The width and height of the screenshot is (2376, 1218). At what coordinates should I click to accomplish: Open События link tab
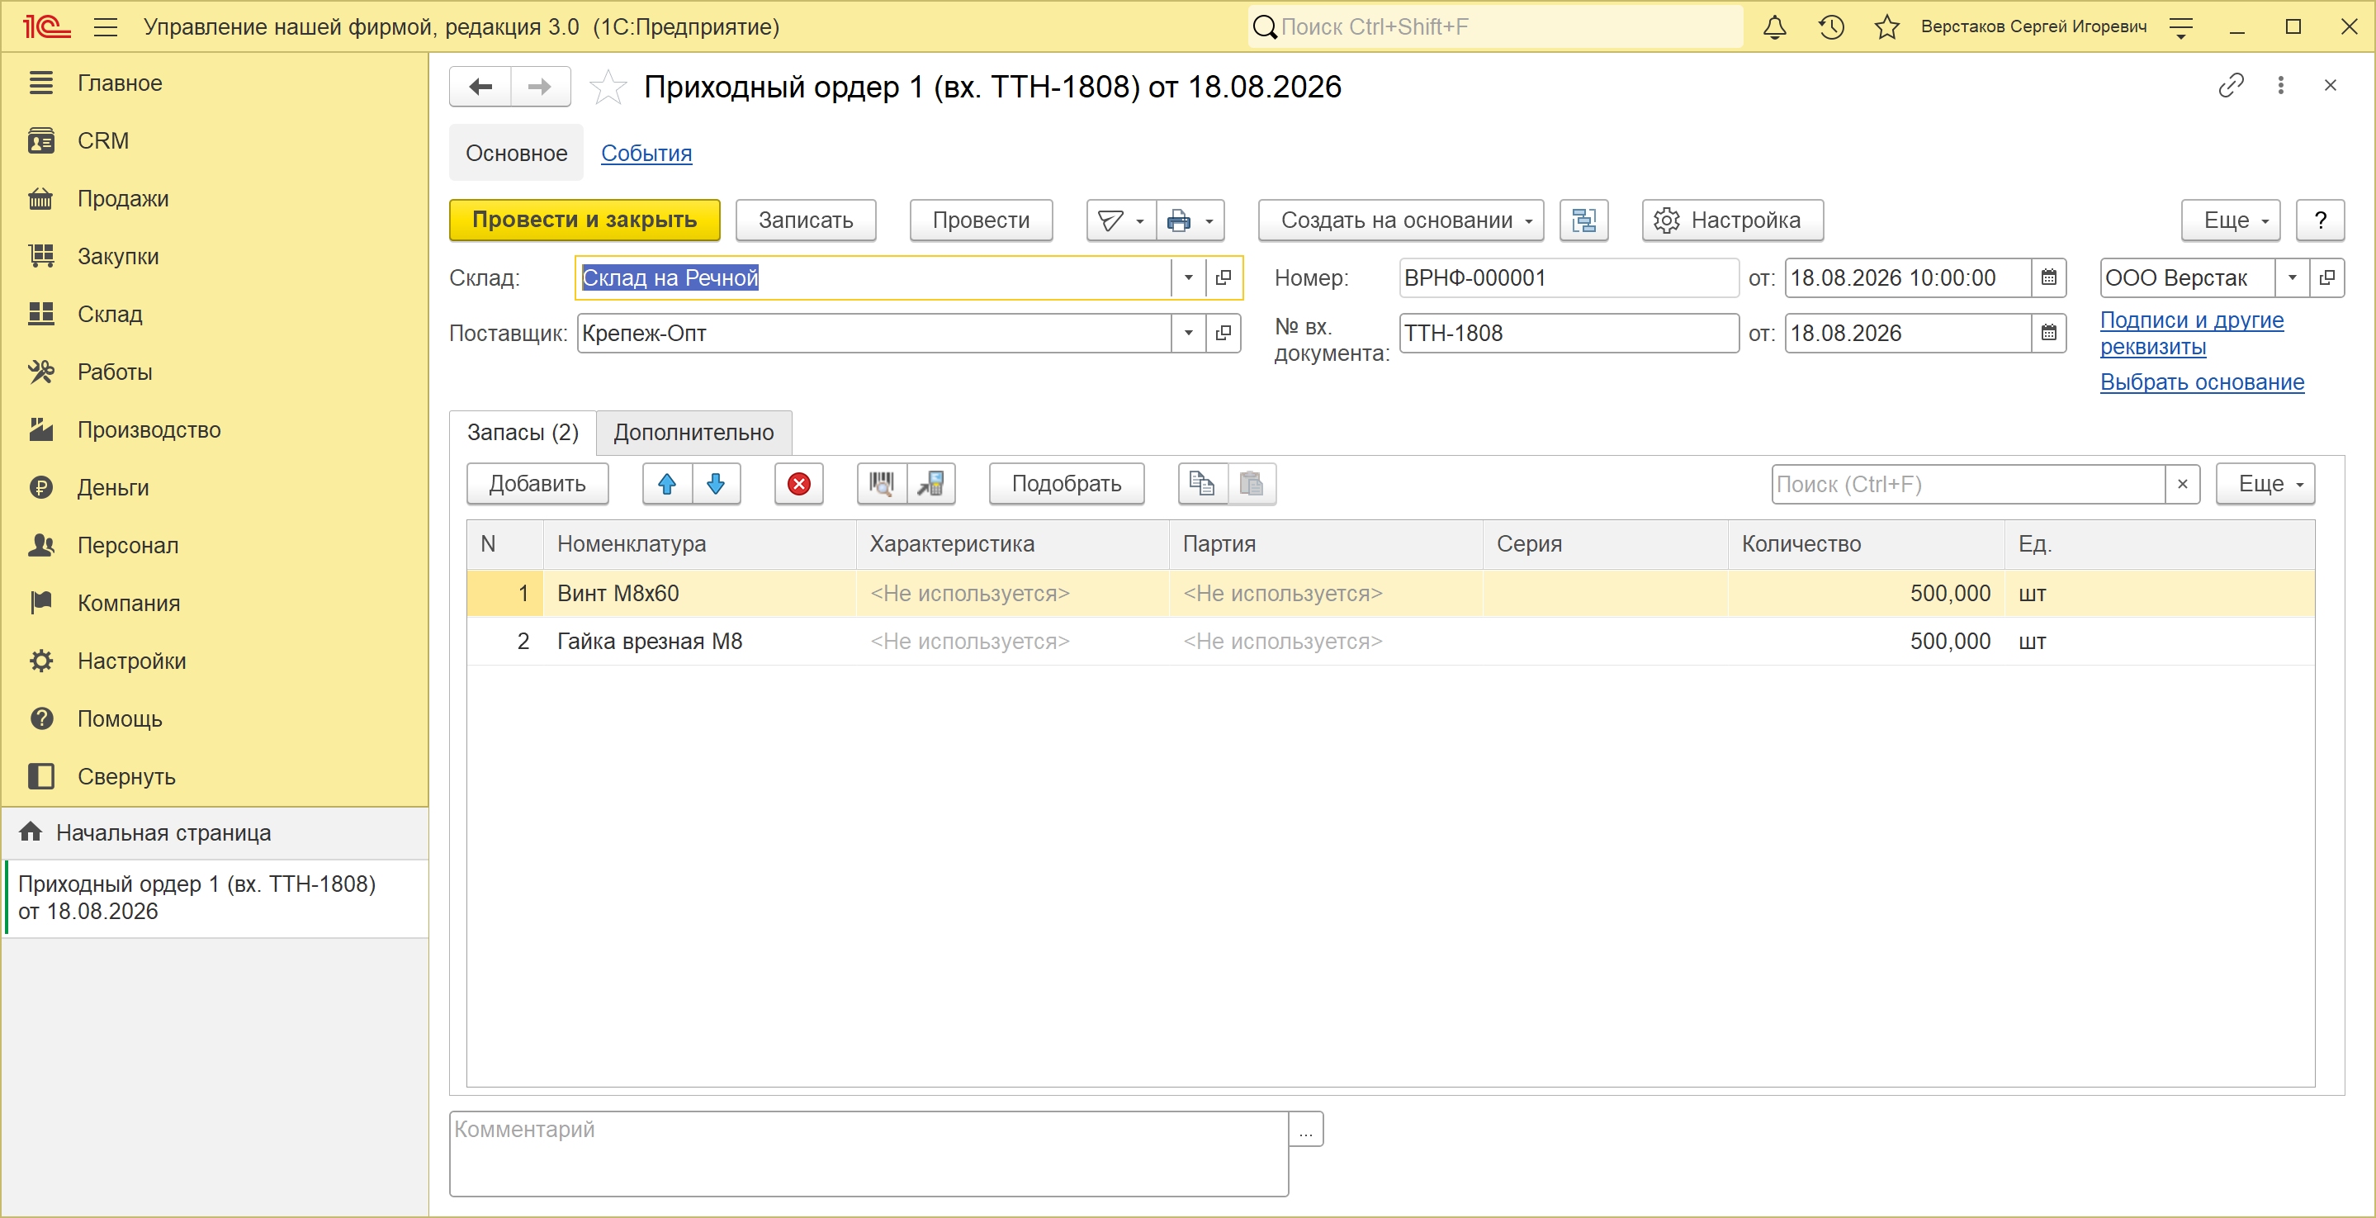[x=646, y=153]
